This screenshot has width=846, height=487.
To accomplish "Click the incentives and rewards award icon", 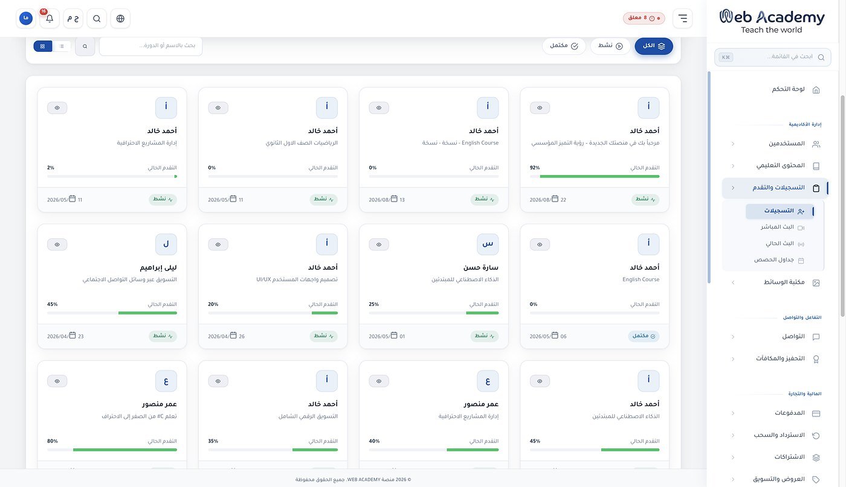I will point(816,359).
